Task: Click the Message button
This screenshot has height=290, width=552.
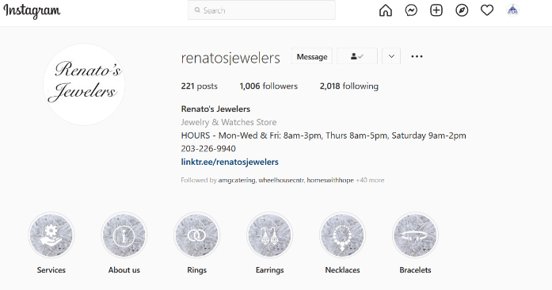Action: [x=312, y=56]
